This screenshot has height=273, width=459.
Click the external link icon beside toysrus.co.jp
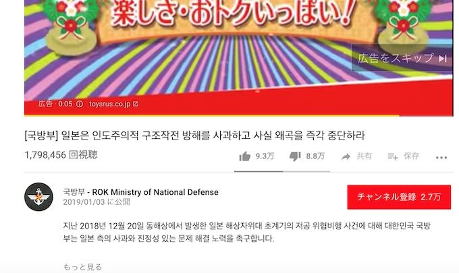tap(136, 104)
